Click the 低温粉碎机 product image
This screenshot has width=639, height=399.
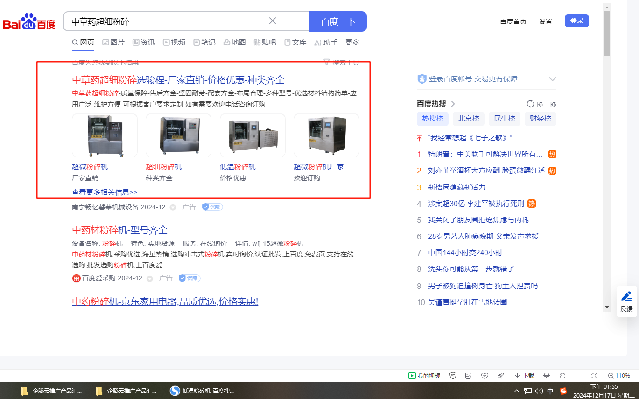click(253, 135)
